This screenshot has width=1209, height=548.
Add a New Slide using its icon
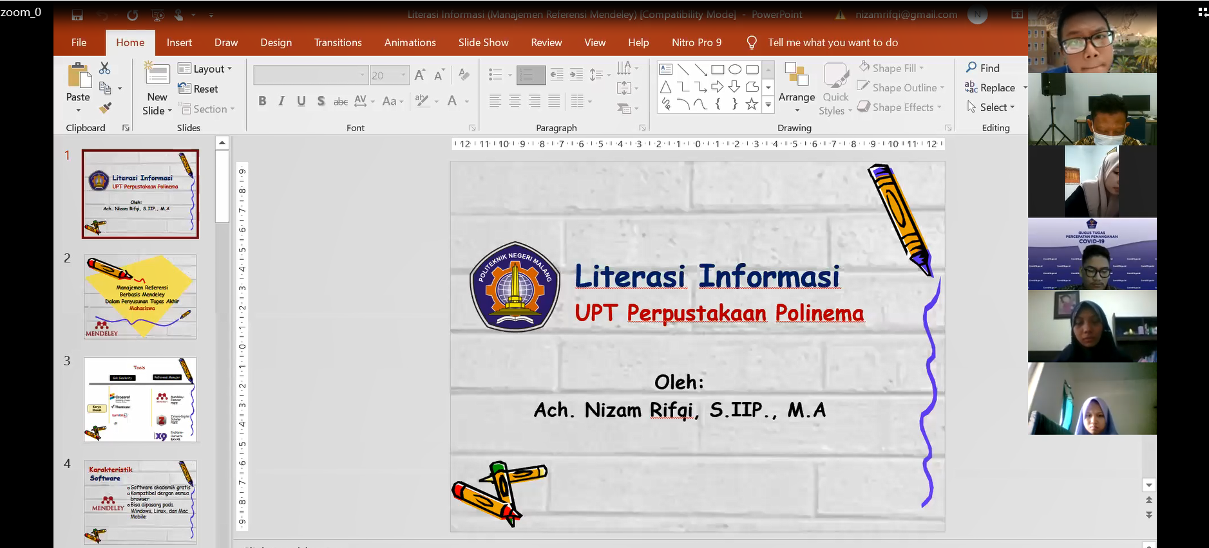coord(157,75)
